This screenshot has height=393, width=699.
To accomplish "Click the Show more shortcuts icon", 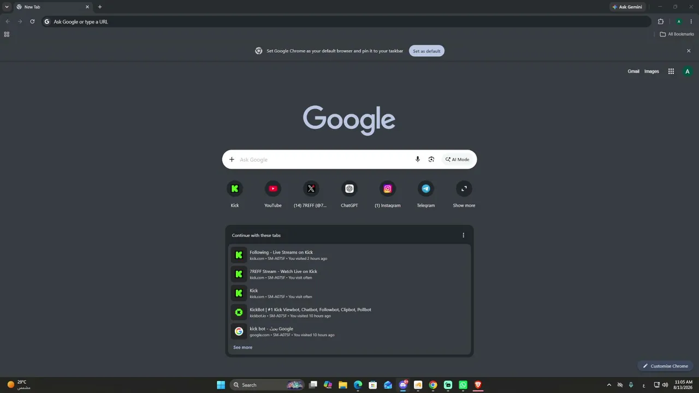I will click(464, 189).
